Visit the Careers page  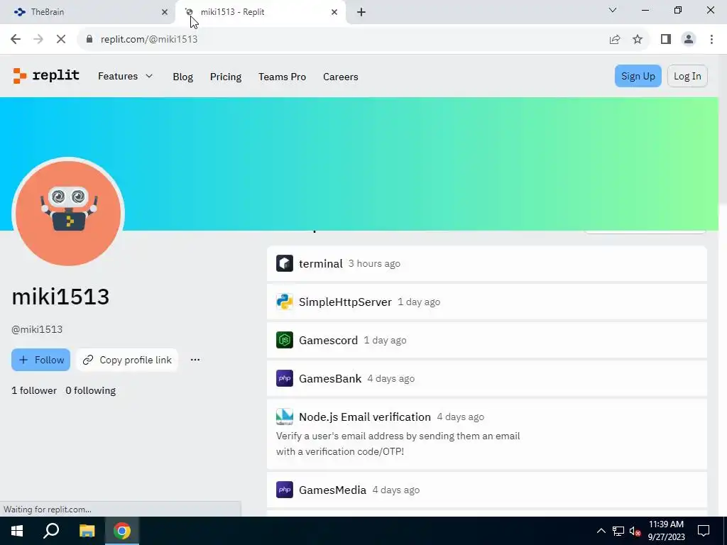(x=340, y=77)
